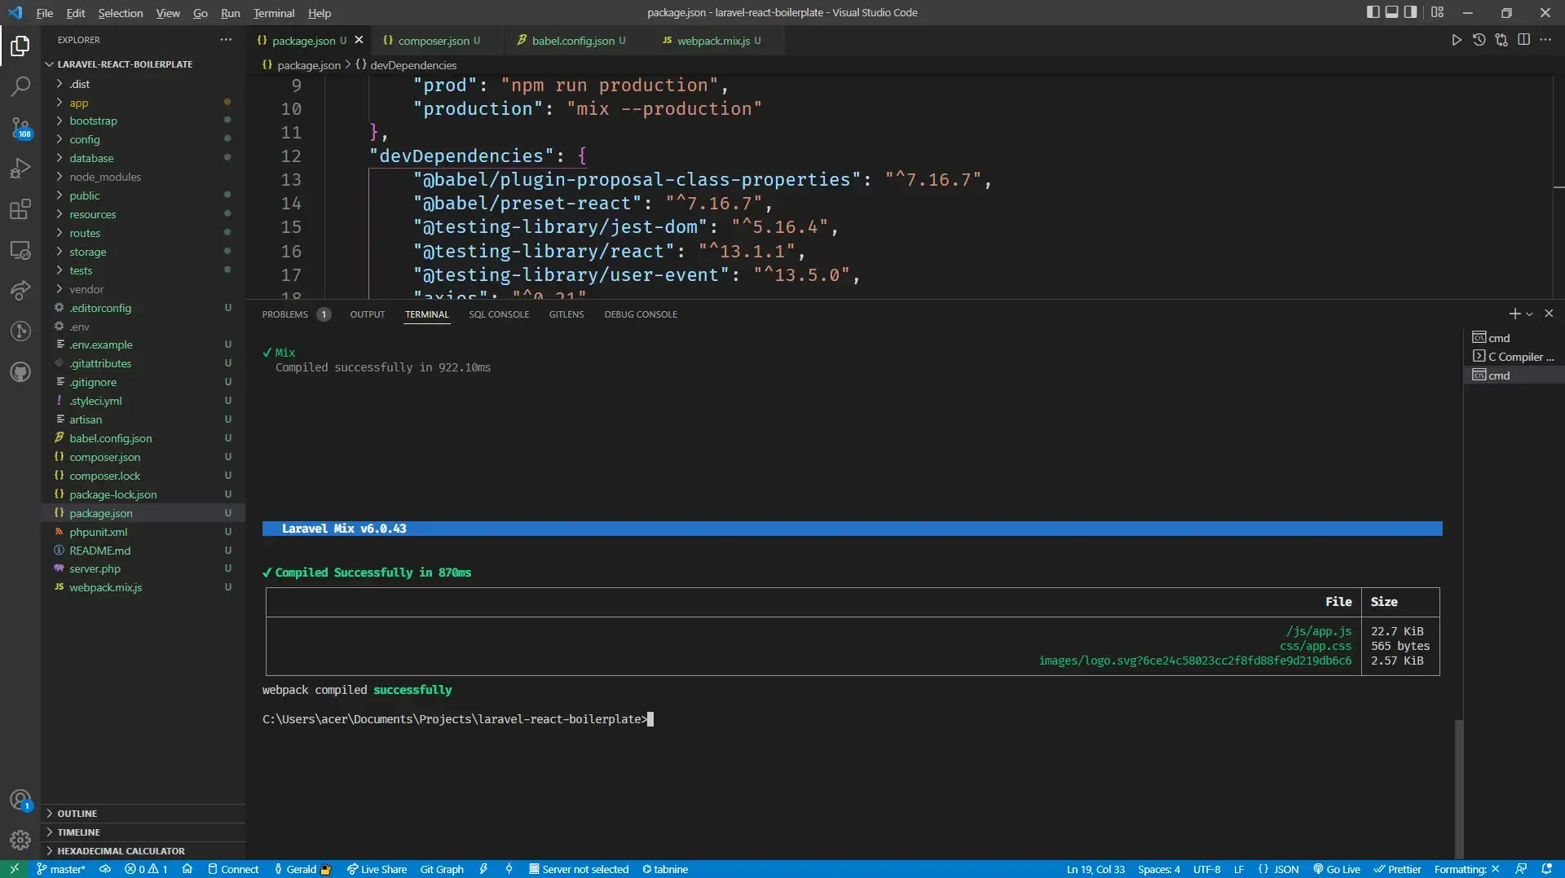The height and width of the screenshot is (878, 1565).
Task: Open changes with the compare icon
Action: pyautogui.click(x=1501, y=40)
